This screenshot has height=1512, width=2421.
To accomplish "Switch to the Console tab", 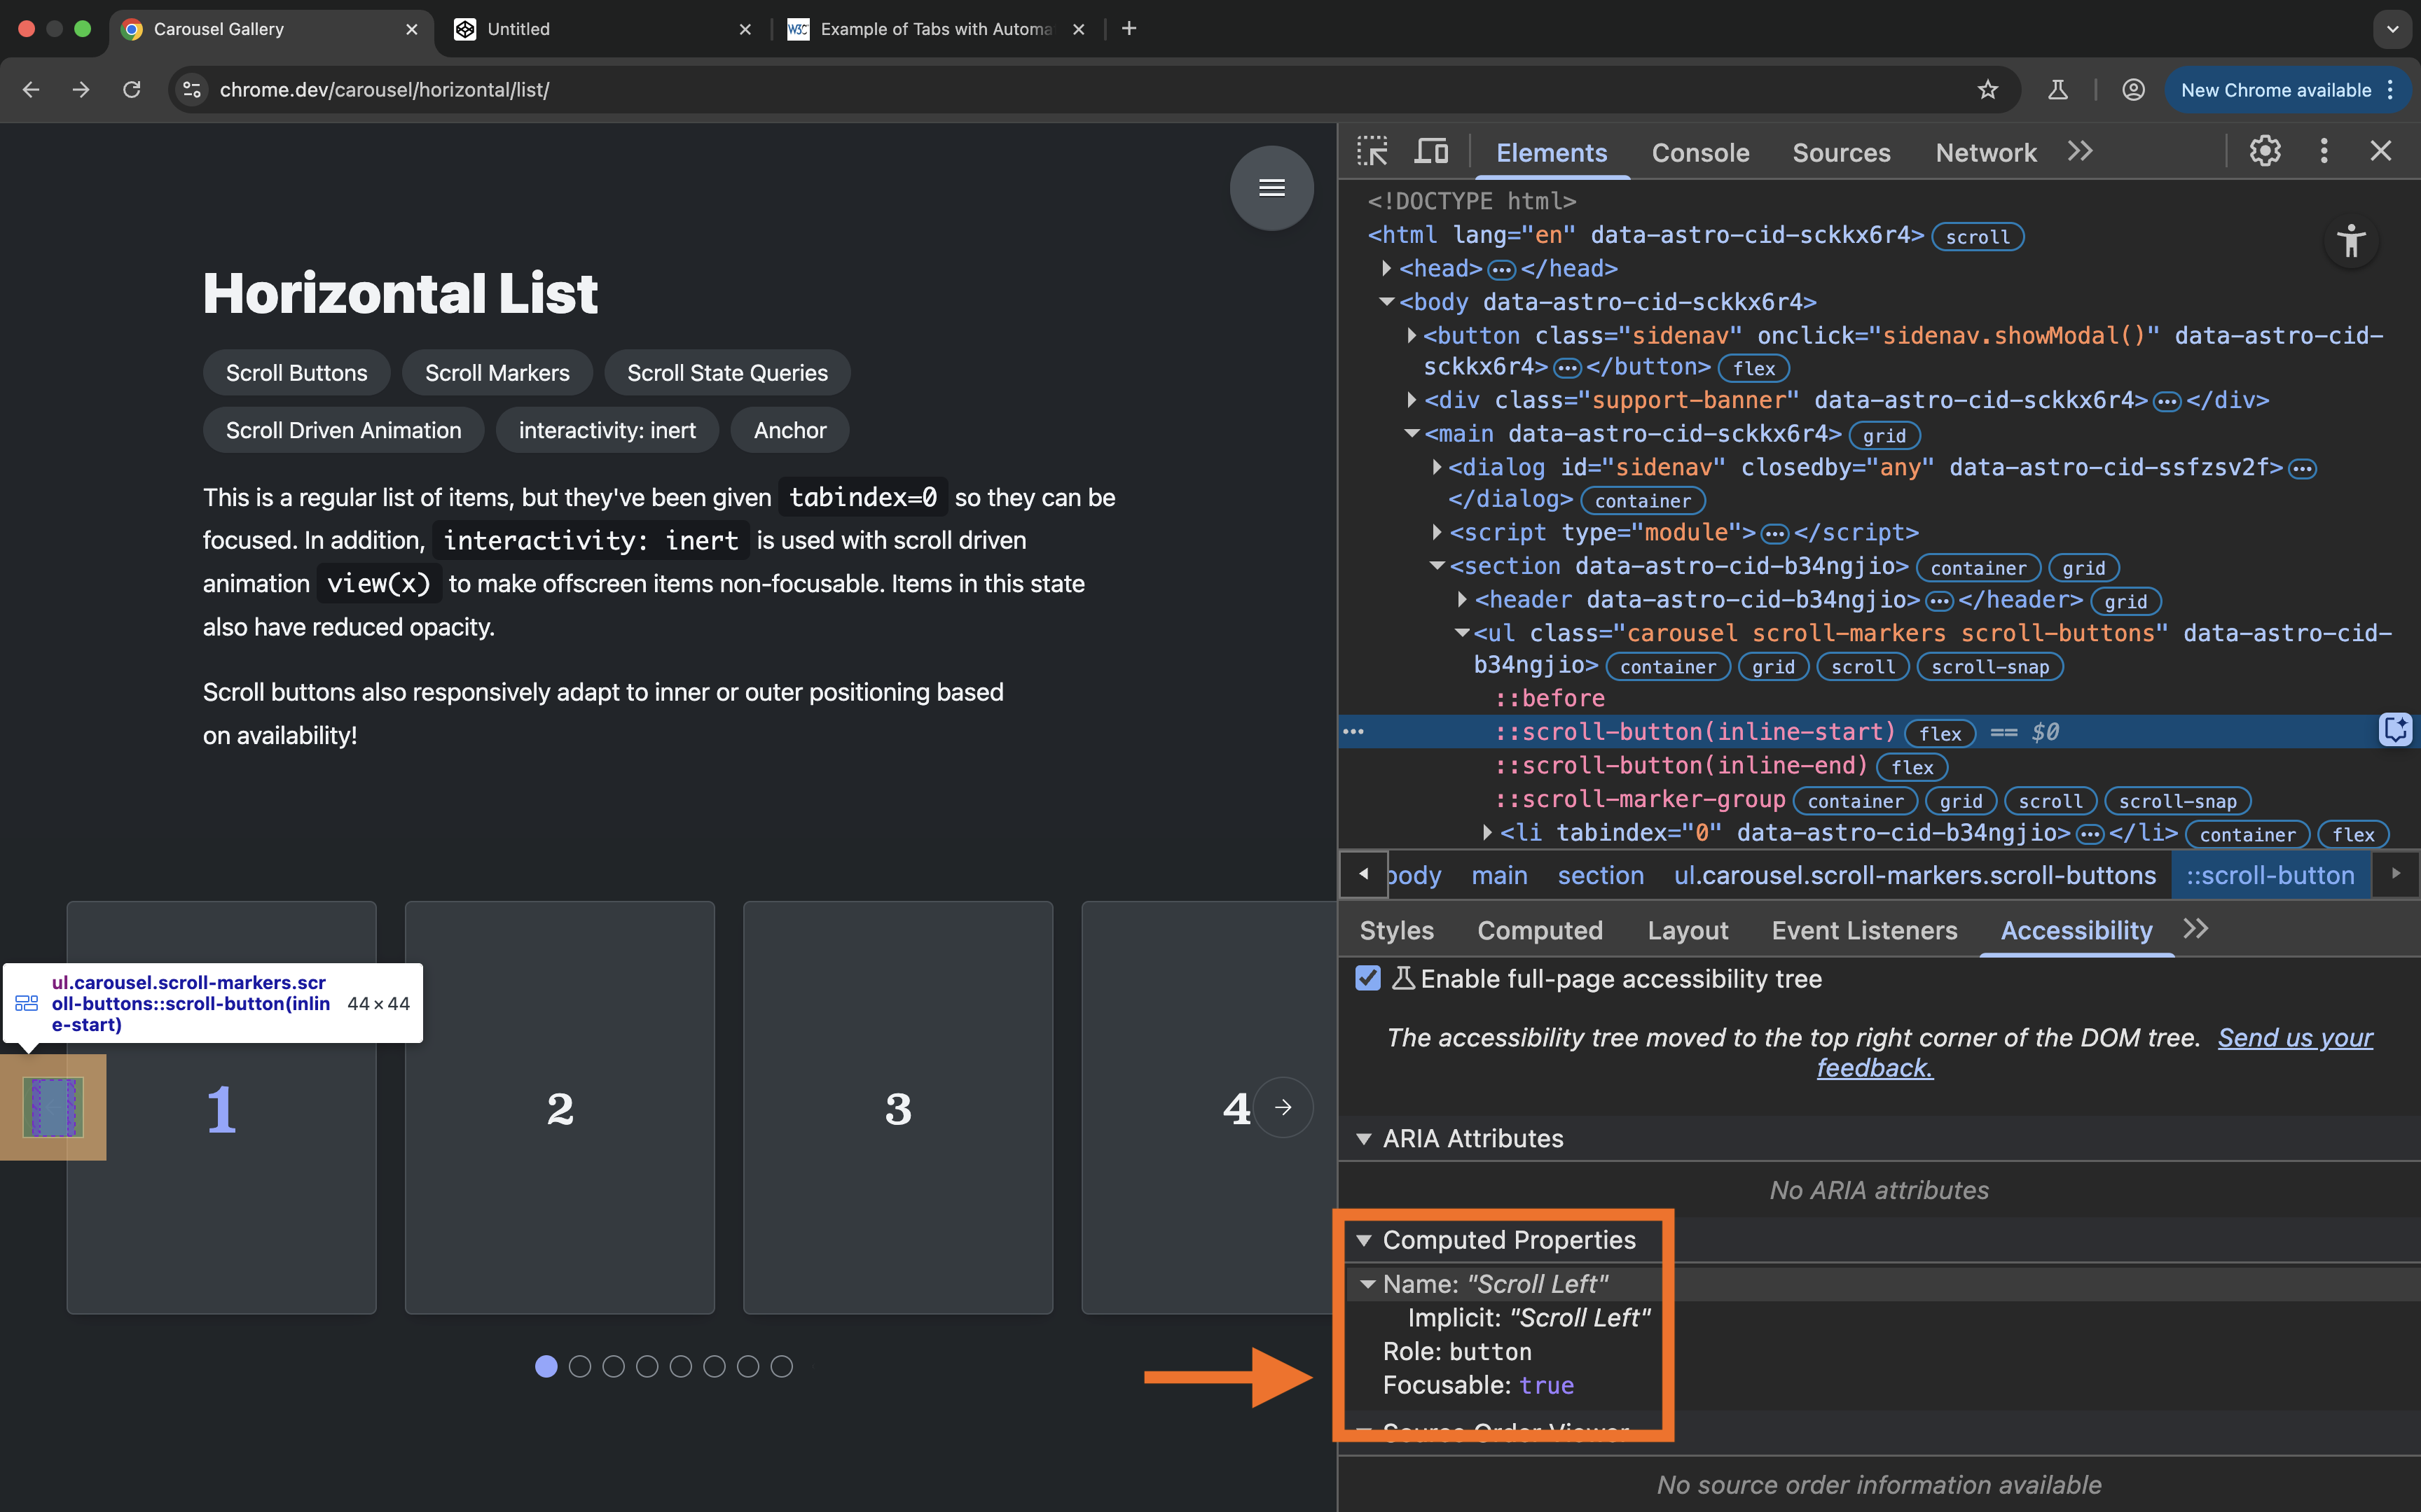I will tap(1699, 153).
